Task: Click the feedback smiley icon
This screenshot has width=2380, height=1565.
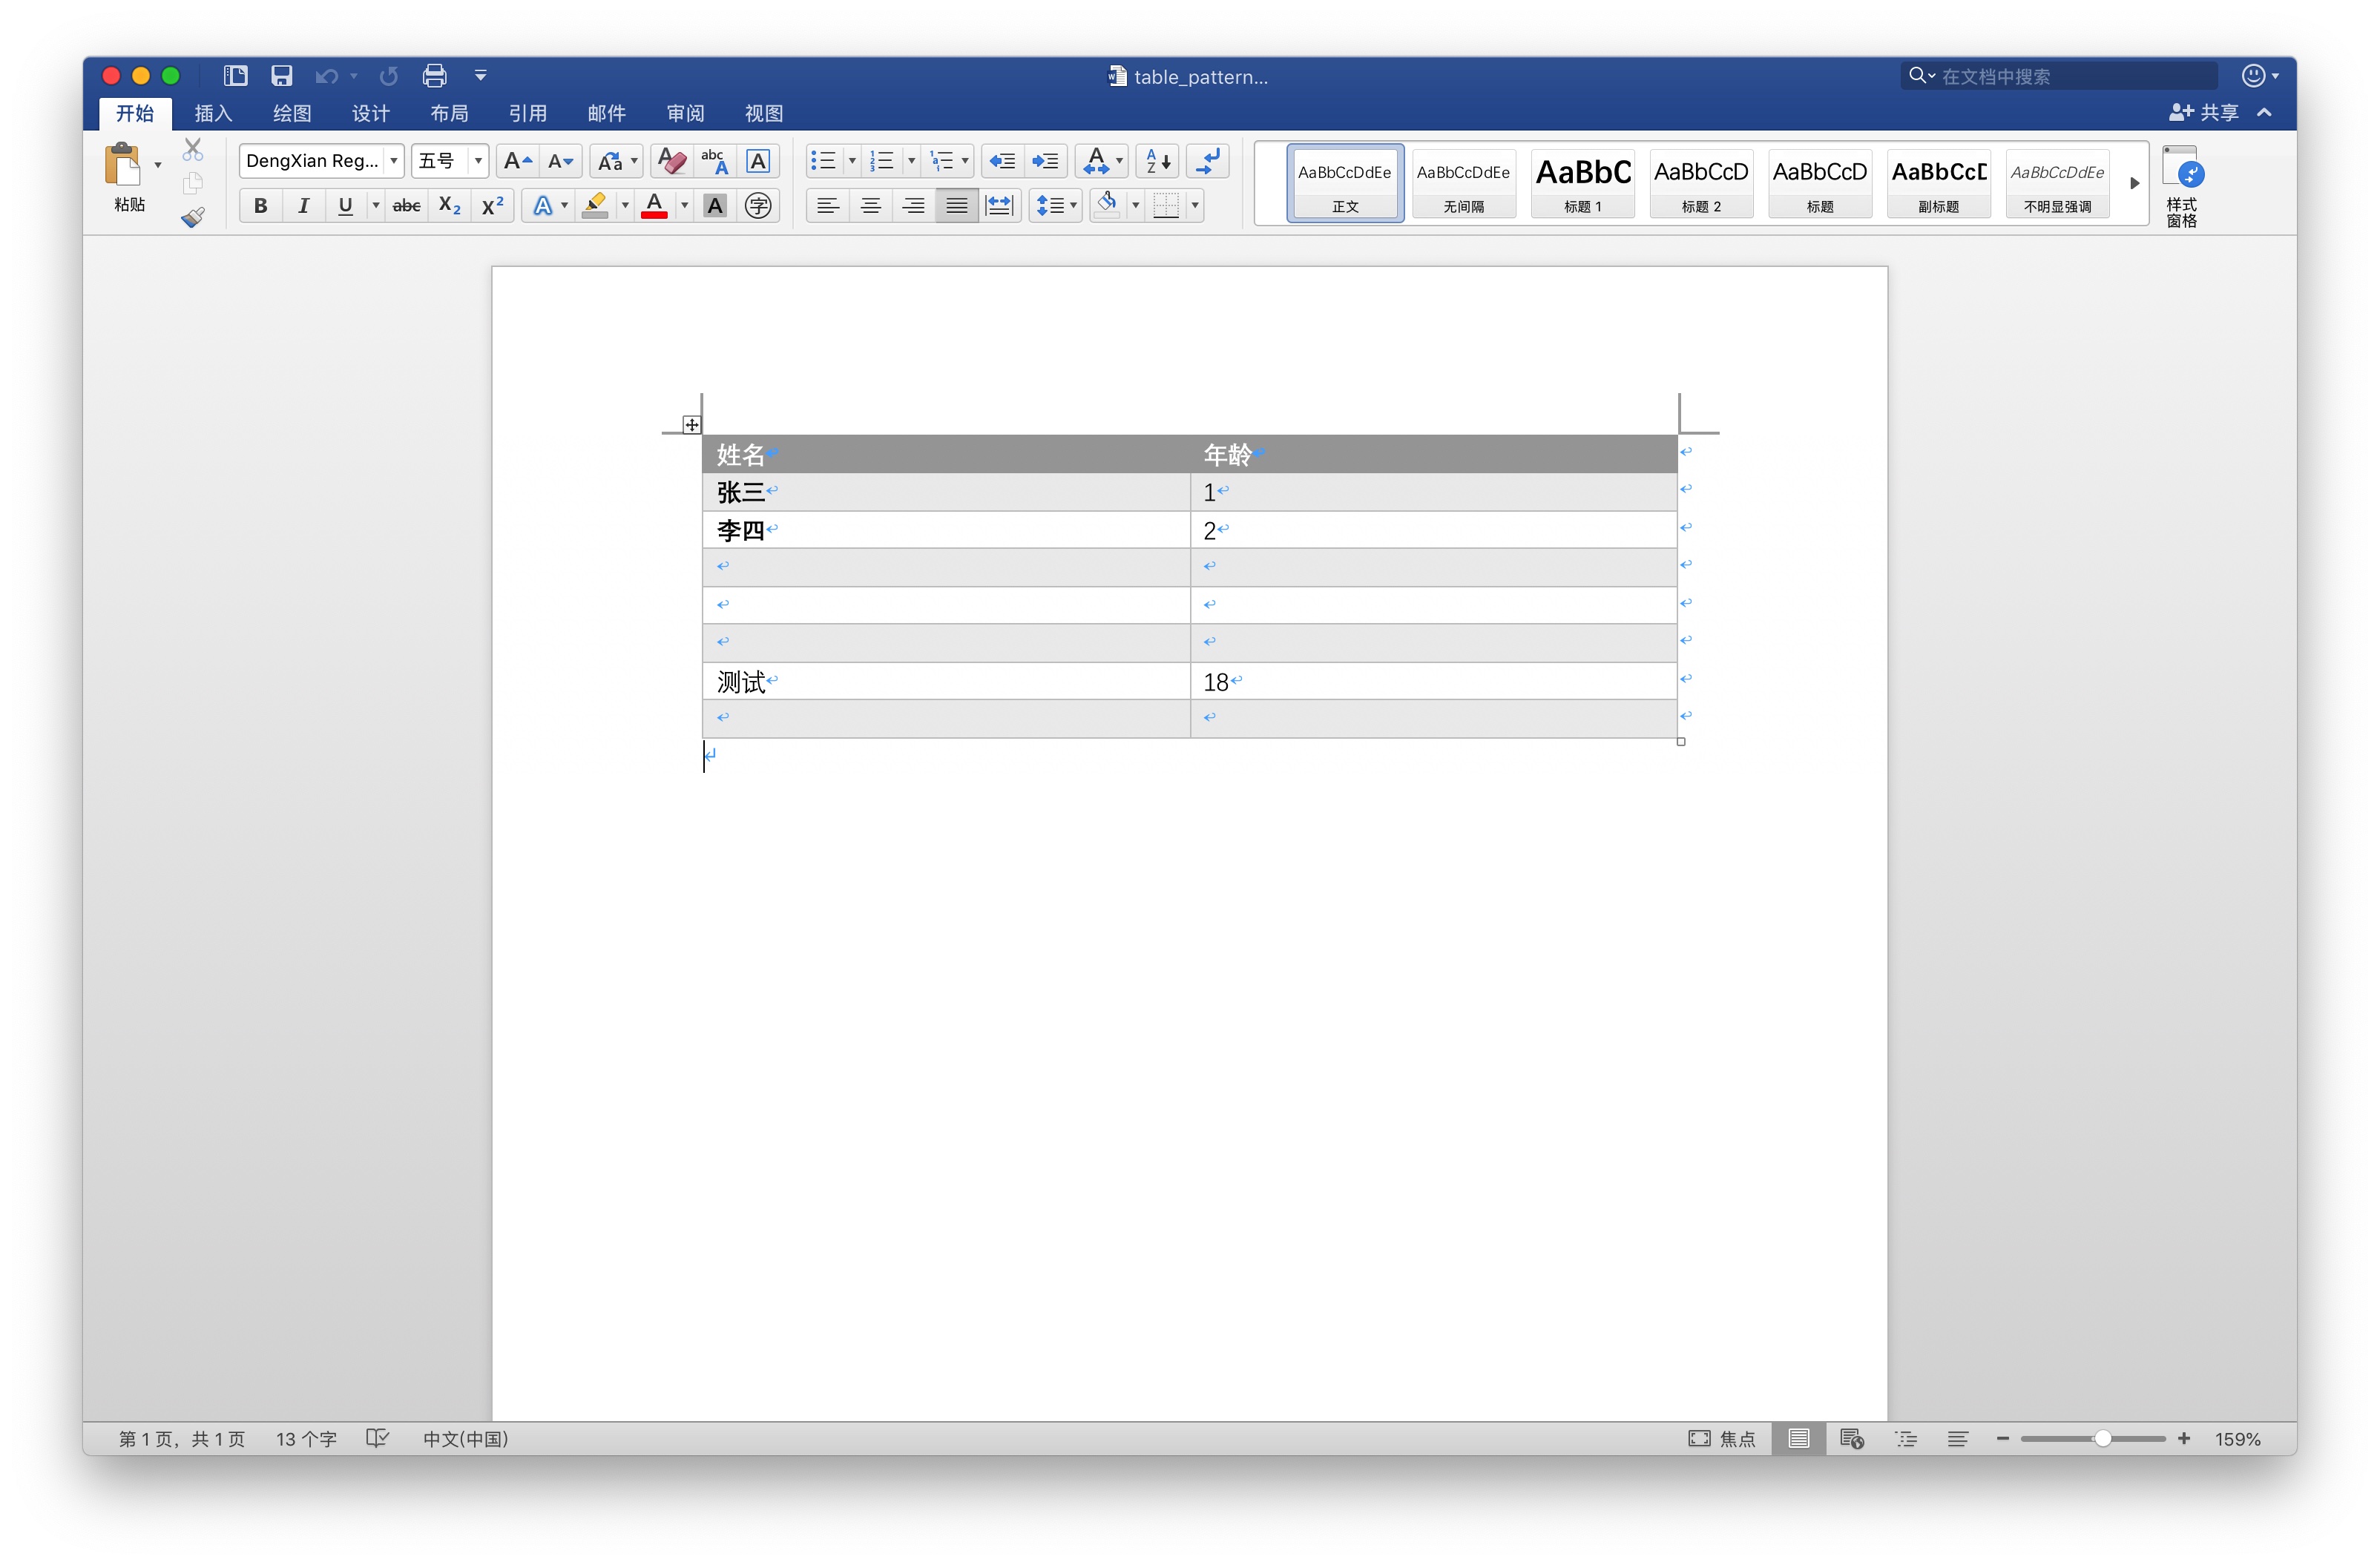Action: coord(2253,76)
